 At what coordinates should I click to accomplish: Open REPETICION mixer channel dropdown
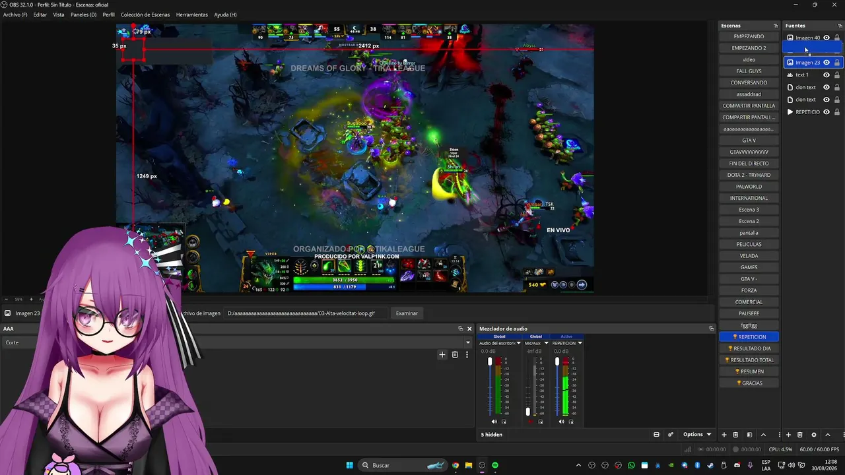tap(580, 343)
